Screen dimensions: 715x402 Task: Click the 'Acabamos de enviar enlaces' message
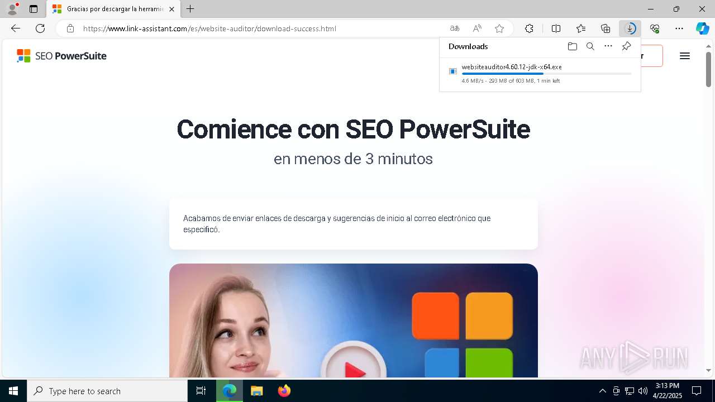[x=337, y=224]
